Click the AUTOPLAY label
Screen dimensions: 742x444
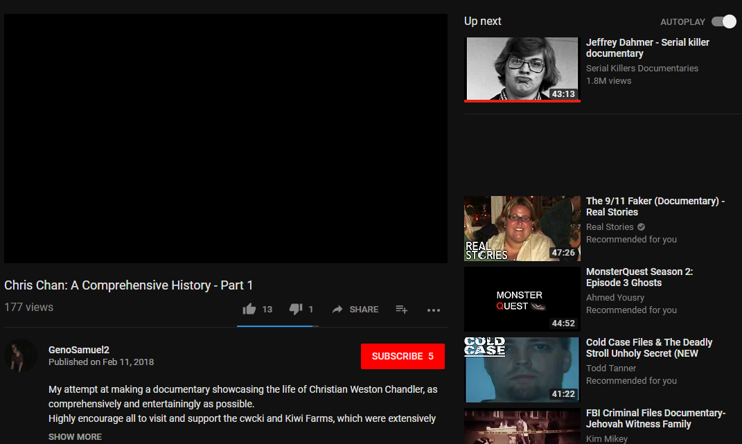click(683, 21)
